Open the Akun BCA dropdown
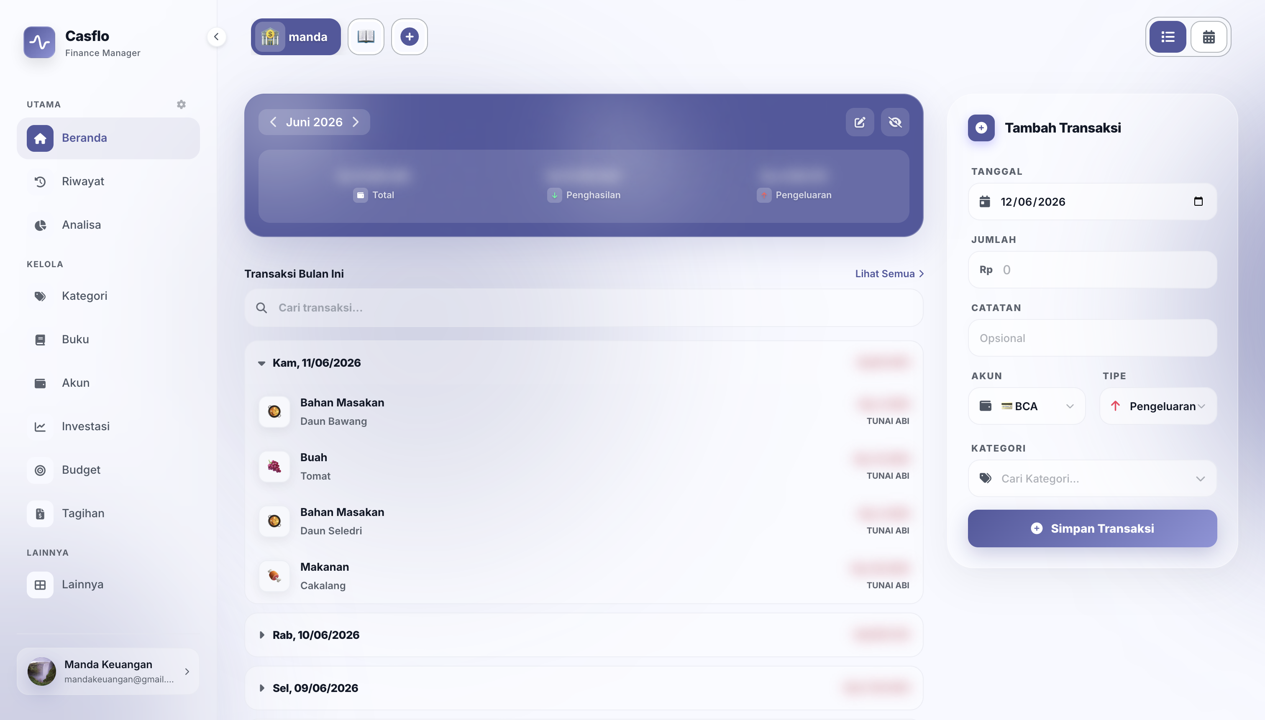Viewport: 1265px width, 720px height. click(1027, 406)
